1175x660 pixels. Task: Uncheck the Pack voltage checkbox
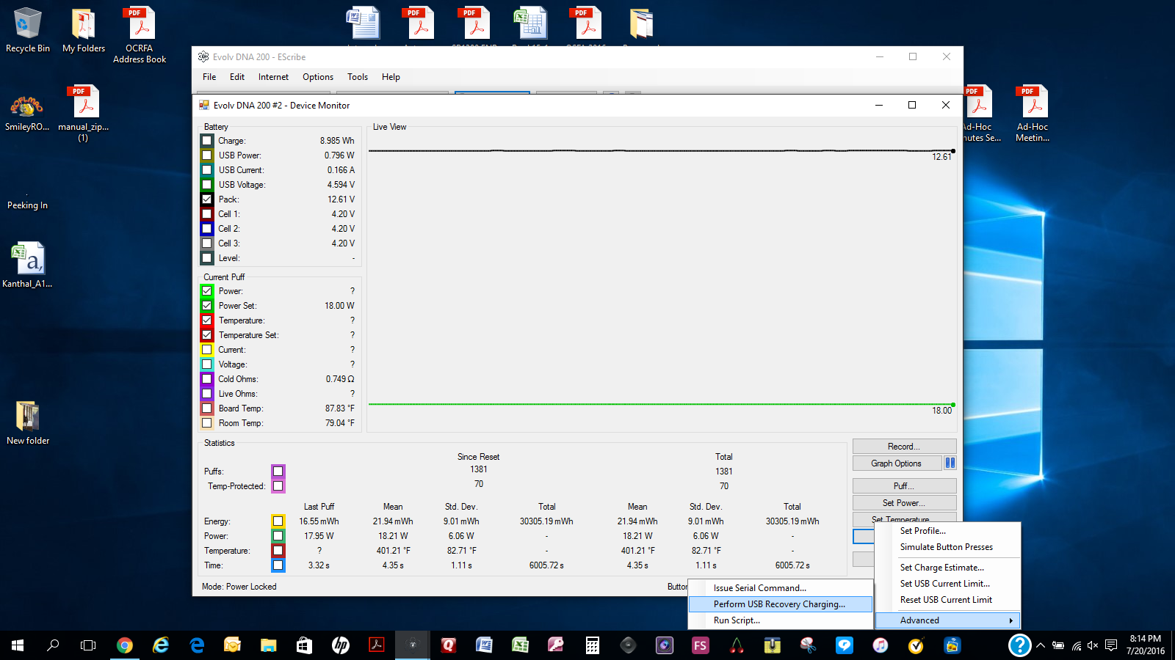pyautogui.click(x=207, y=199)
